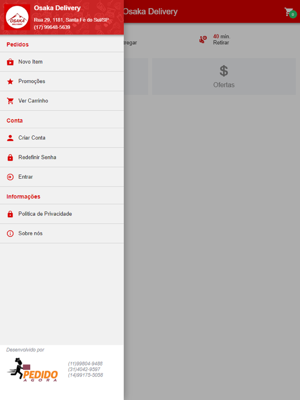This screenshot has height=400, width=300.
Task: Open the Novo Item menu entry
Action: point(62,62)
